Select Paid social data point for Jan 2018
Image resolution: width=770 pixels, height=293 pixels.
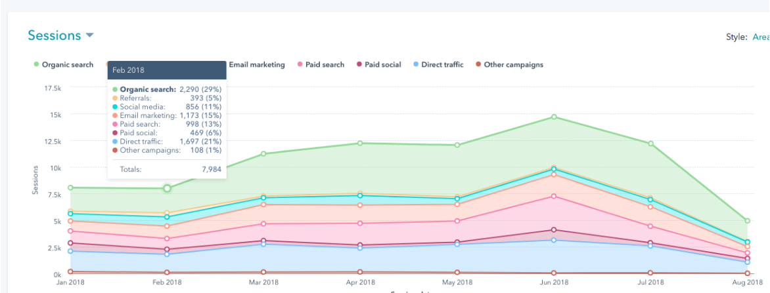pyautogui.click(x=70, y=243)
